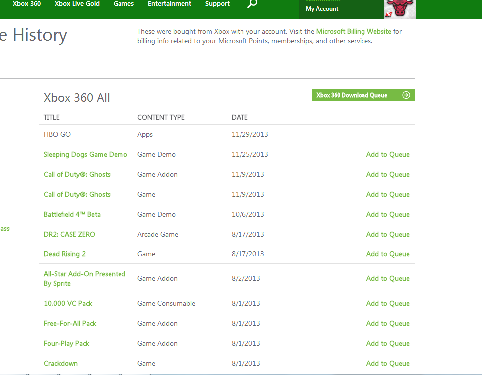Screen dimensions: 482x375
Task: Click the HBO GO title text
Action: coord(57,134)
